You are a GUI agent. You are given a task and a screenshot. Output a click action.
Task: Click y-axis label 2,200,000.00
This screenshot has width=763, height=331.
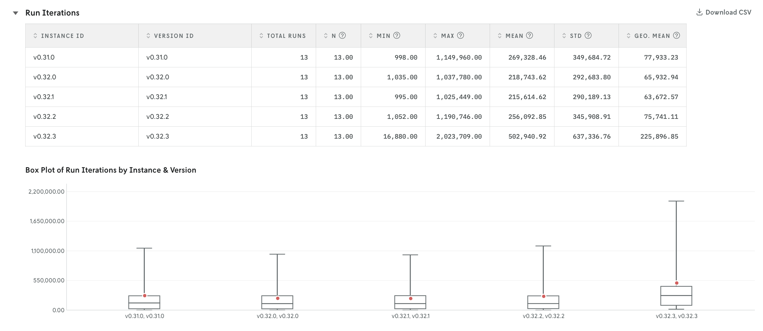[46, 192]
